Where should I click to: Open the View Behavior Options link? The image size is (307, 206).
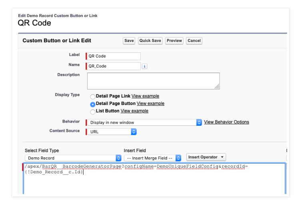pyautogui.click(x=227, y=122)
